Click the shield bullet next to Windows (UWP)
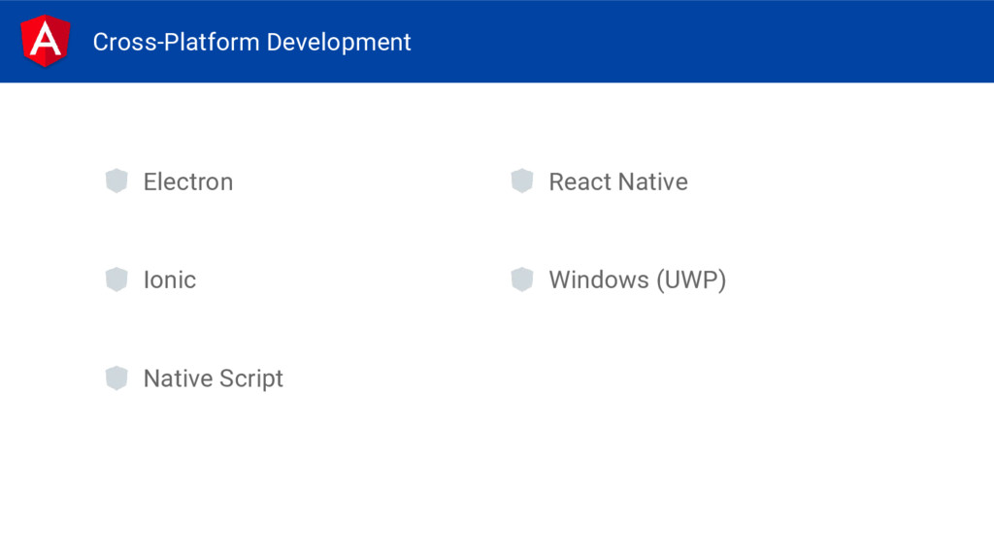The height and width of the screenshot is (559, 994). coord(522,279)
